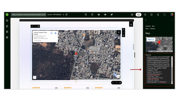Screen dimensions: 179x101
Task: Open the Maps link in preview
Action: [151, 40]
